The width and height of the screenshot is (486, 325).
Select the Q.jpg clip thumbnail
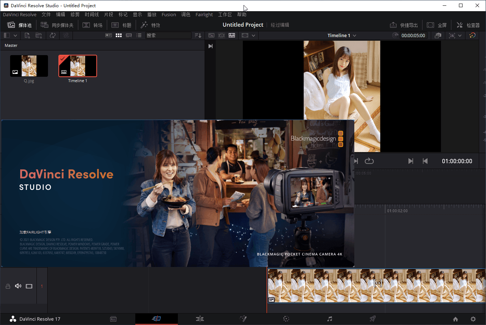(x=29, y=66)
